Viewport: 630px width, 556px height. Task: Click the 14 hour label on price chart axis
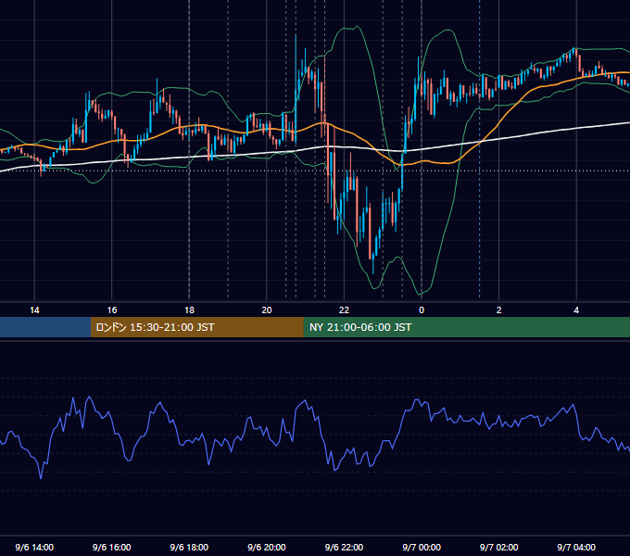click(x=34, y=310)
